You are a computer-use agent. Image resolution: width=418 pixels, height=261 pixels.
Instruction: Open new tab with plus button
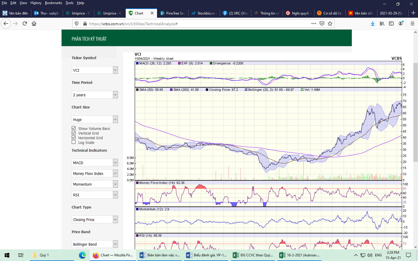point(413,13)
